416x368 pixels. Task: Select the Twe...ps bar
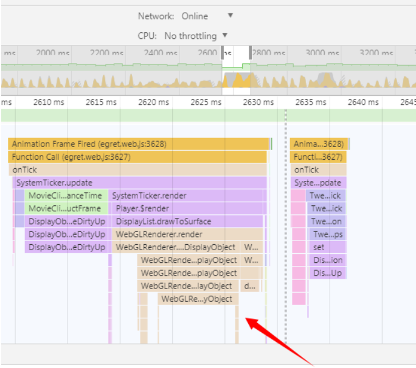[x=328, y=234]
